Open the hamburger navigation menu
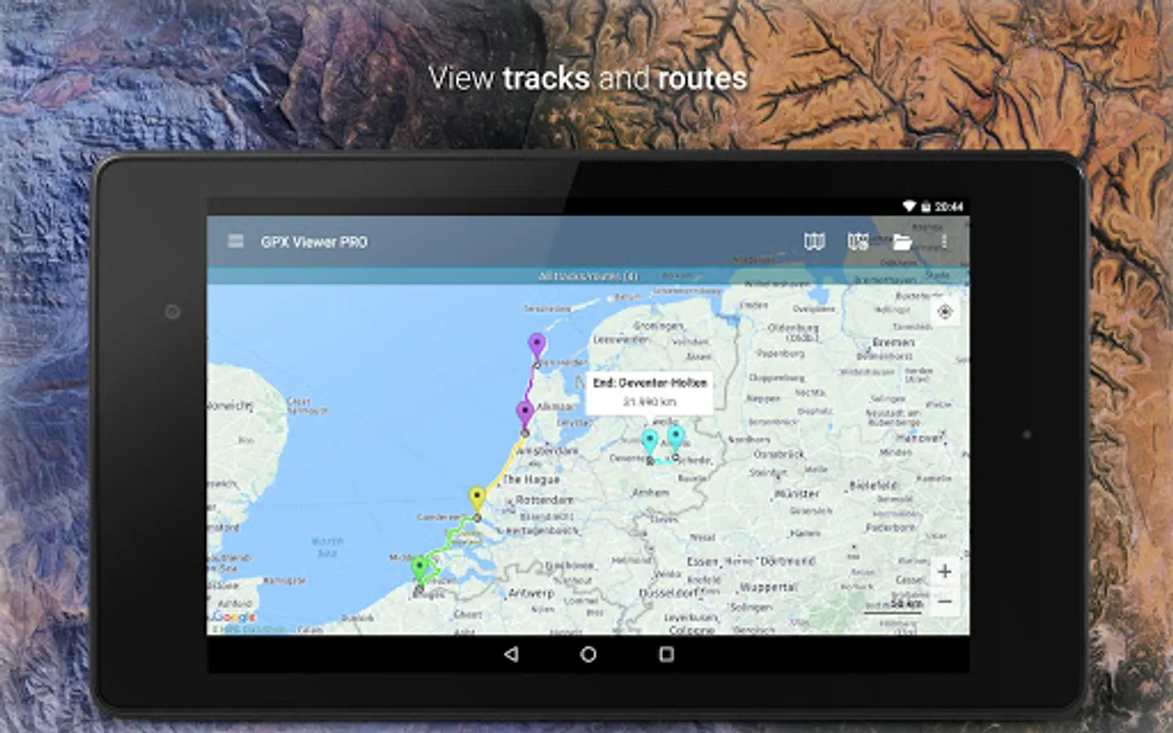Image resolution: width=1173 pixels, height=733 pixels. tap(235, 241)
